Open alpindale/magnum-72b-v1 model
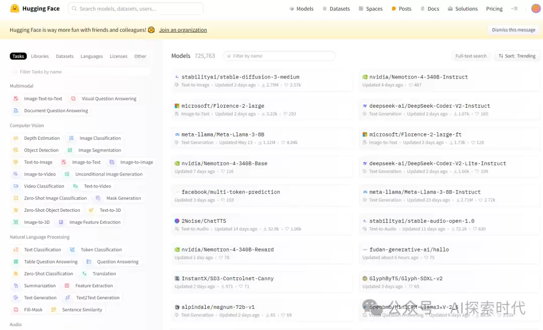The width and height of the screenshot is (543, 330). click(x=218, y=307)
